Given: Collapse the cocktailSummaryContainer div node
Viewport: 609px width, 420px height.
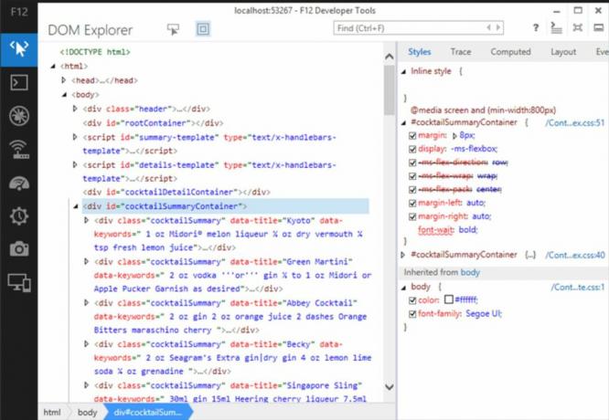Looking at the screenshot, I should (x=76, y=206).
